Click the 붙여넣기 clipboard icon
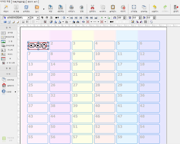 [x=113, y=8]
